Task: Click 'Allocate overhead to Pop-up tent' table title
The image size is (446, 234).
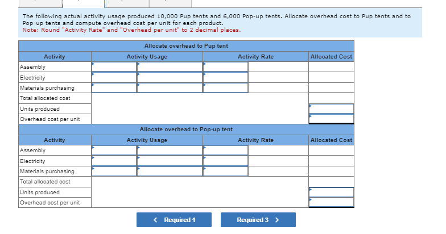Action: click(186, 129)
